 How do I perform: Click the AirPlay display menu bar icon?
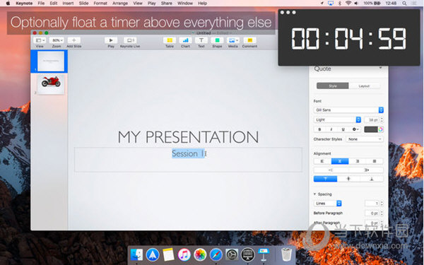pos(331,4)
